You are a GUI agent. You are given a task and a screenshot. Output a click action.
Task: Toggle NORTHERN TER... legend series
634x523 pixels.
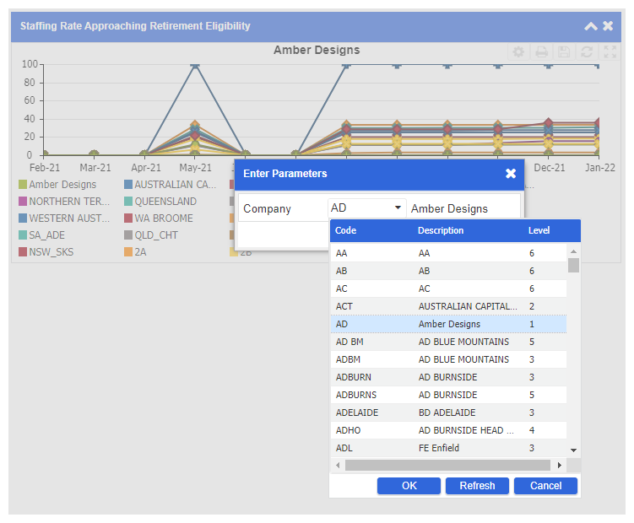64,202
